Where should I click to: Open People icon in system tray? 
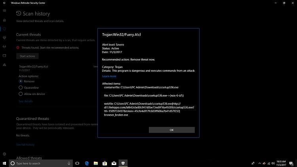(253, 163)
